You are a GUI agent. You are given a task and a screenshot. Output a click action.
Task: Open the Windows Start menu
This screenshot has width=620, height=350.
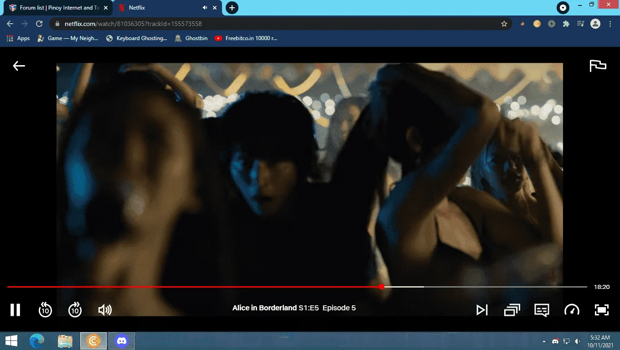tap(11, 340)
